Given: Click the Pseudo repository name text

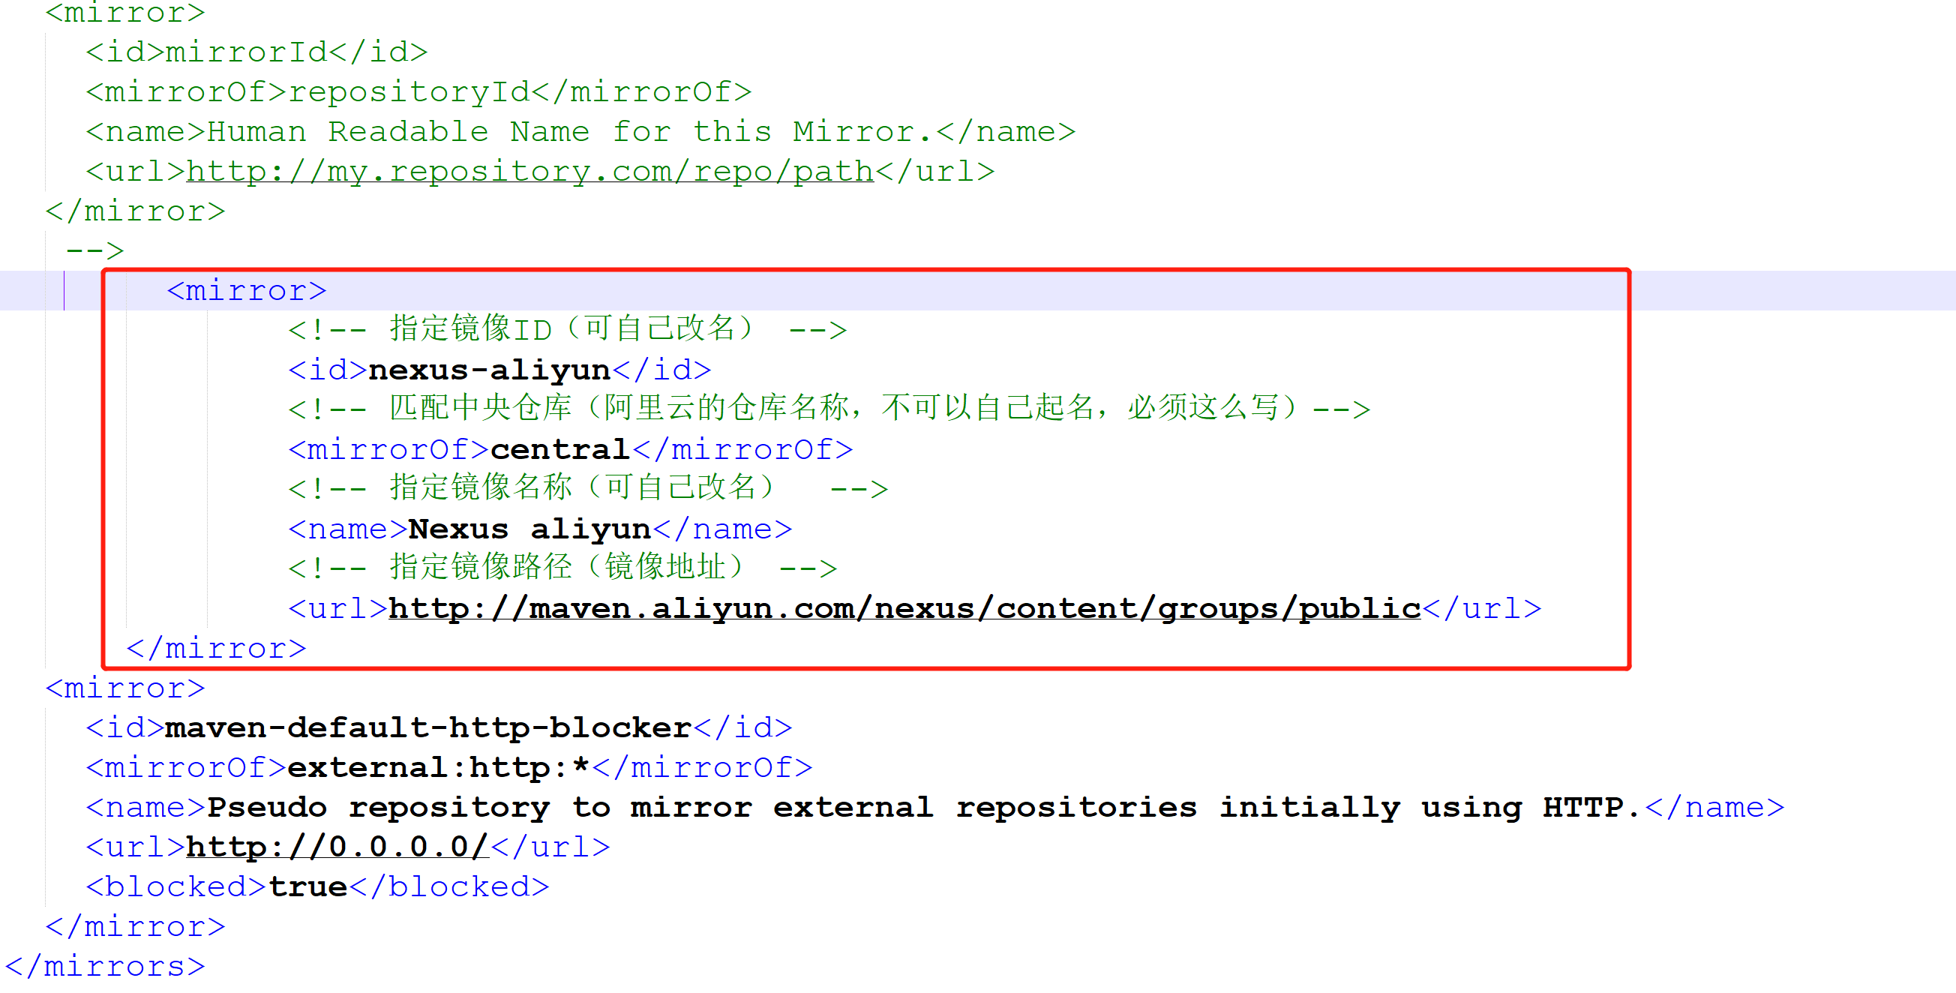Looking at the screenshot, I should (922, 808).
